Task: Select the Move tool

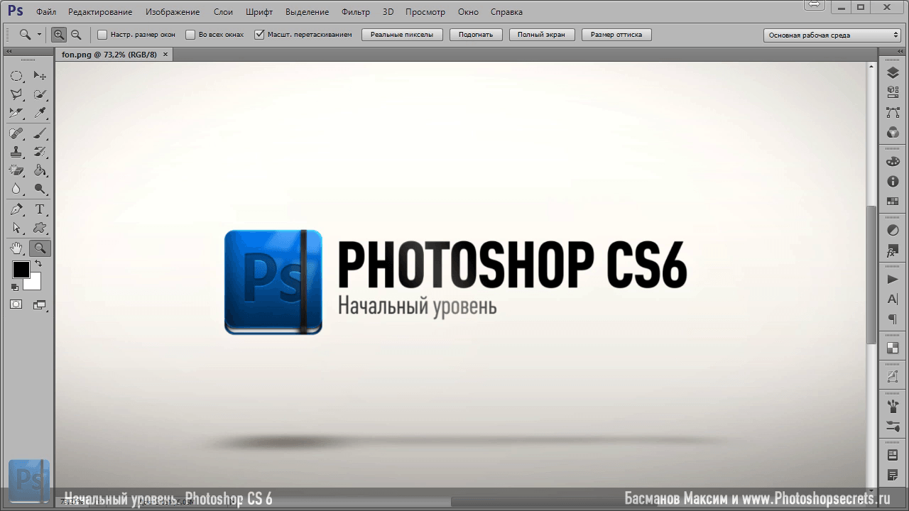Action: (40, 76)
